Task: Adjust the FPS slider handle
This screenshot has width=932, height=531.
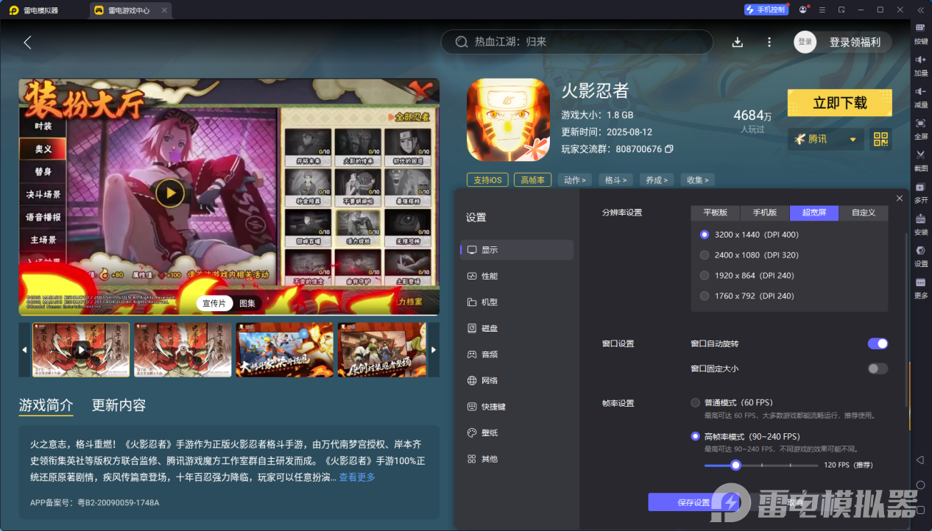Action: (735, 465)
